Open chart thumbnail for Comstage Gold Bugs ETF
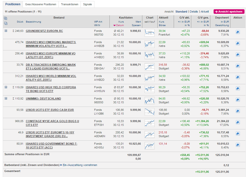Image resolution: width=248 pixels, height=177 pixels. [150, 123]
